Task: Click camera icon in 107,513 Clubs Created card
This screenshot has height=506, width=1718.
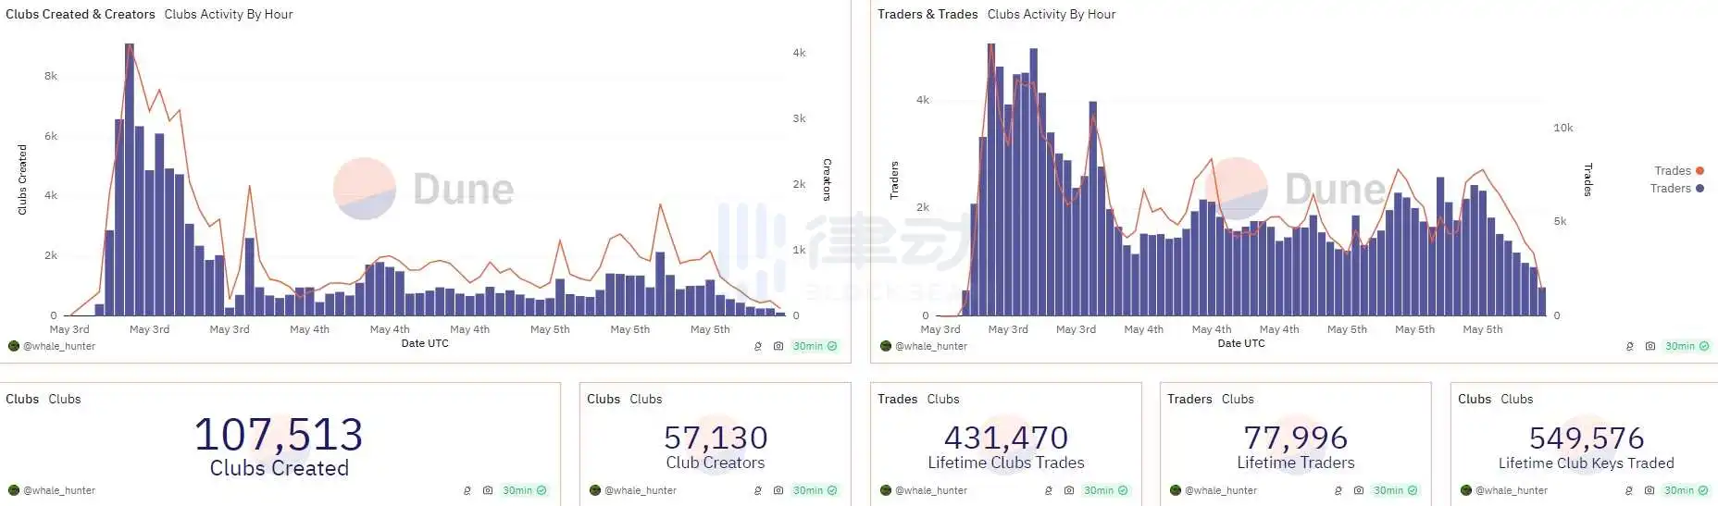Action: (x=488, y=490)
